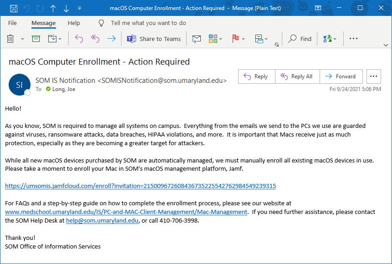The height and width of the screenshot is (264, 392).
Task: Open the Help ribbon tab
Action: [x=74, y=23]
